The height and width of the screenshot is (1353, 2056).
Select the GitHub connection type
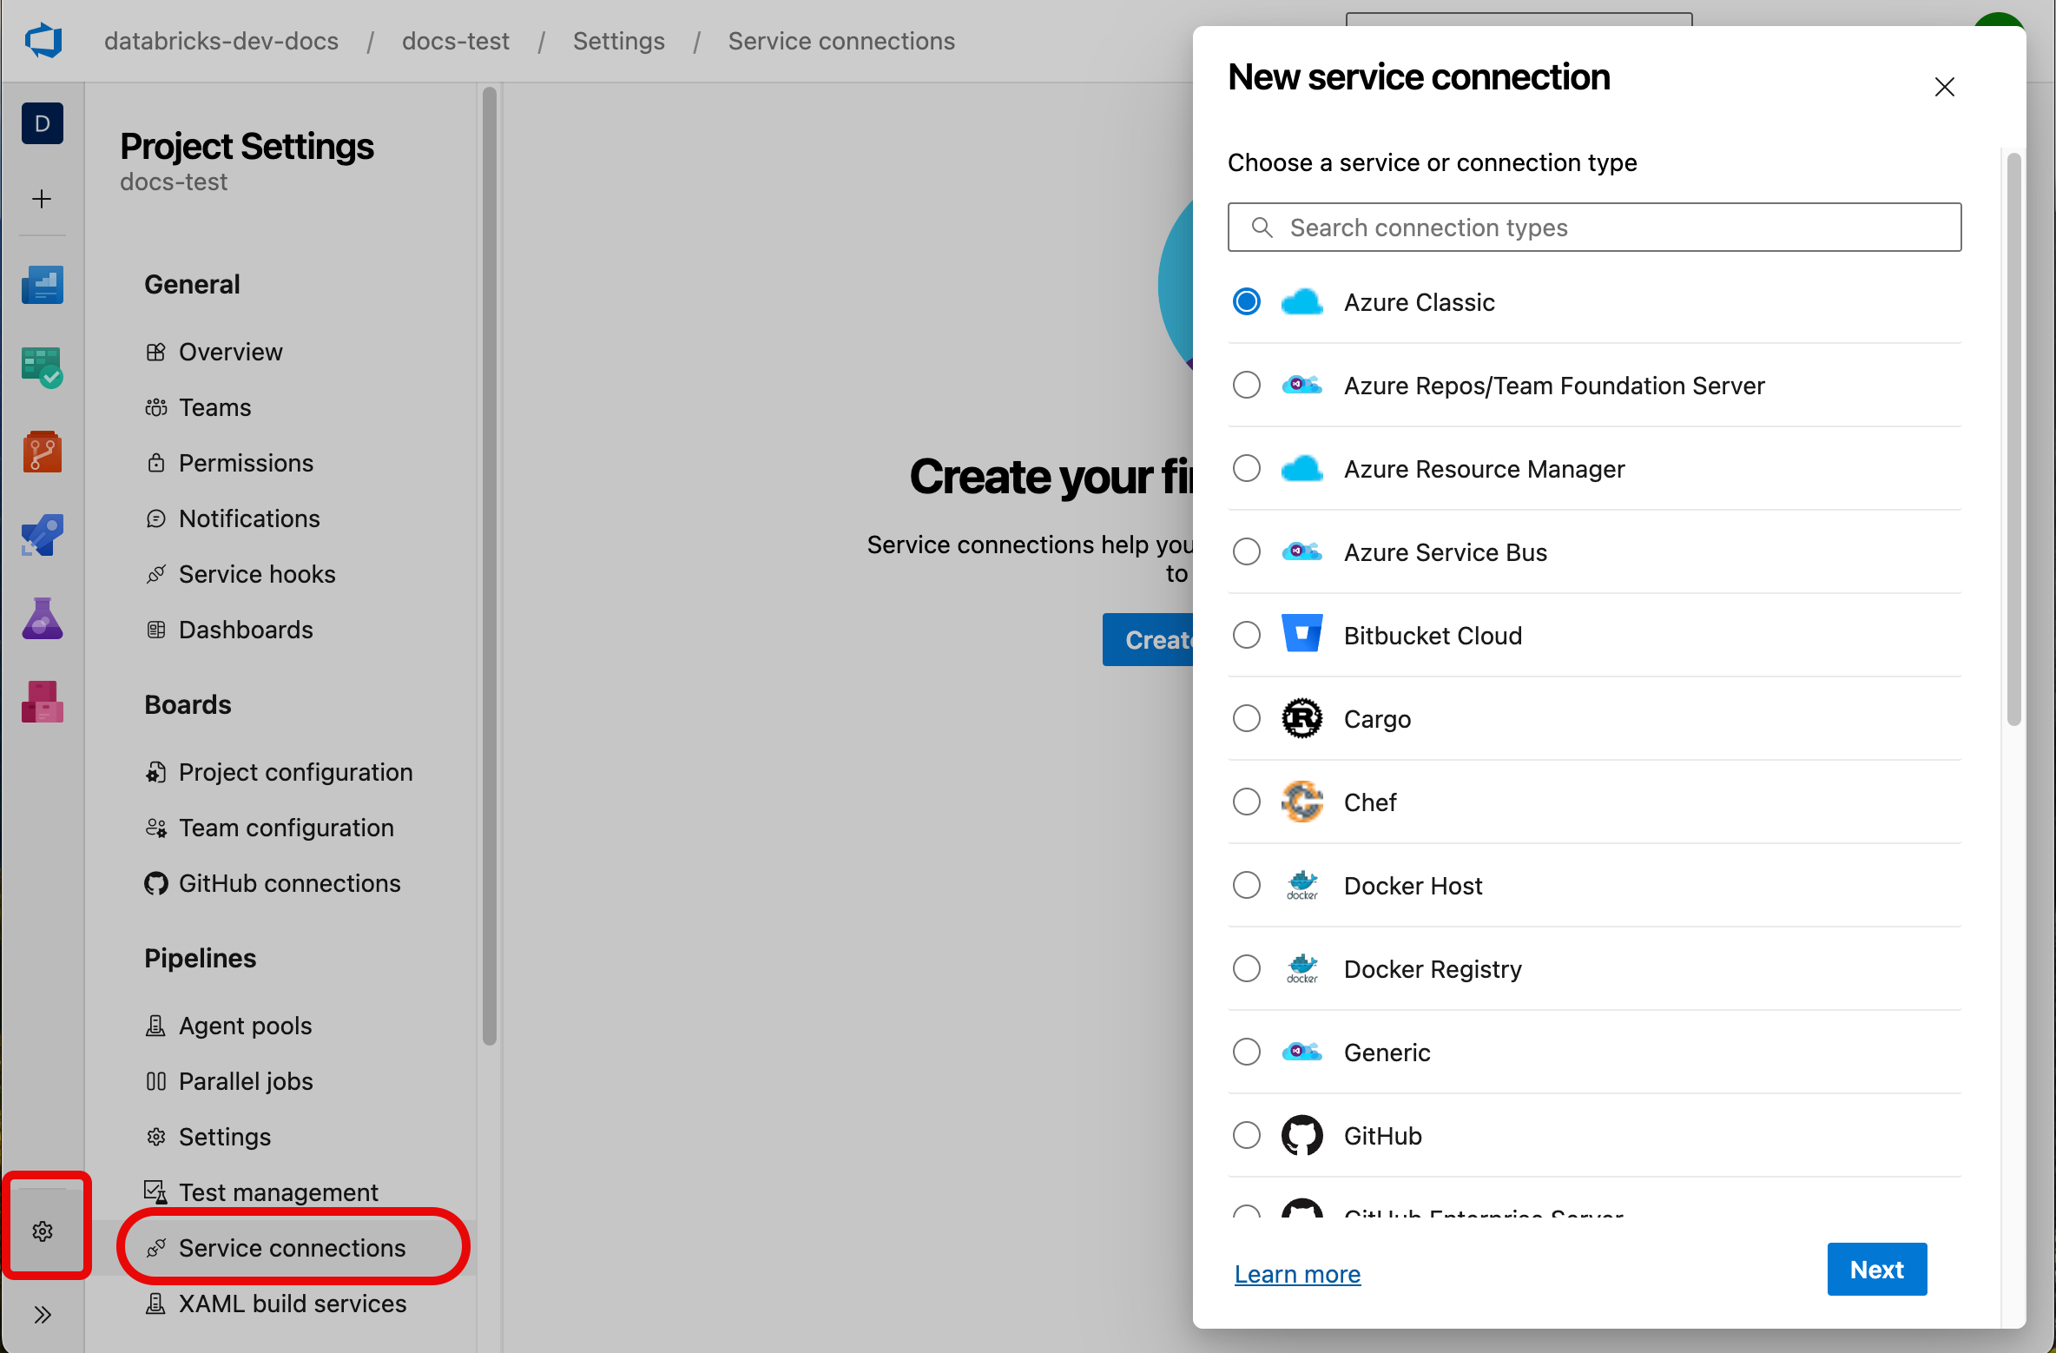click(x=1249, y=1134)
